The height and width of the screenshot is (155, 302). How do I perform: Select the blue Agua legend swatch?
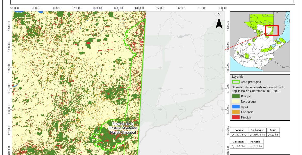(236, 107)
